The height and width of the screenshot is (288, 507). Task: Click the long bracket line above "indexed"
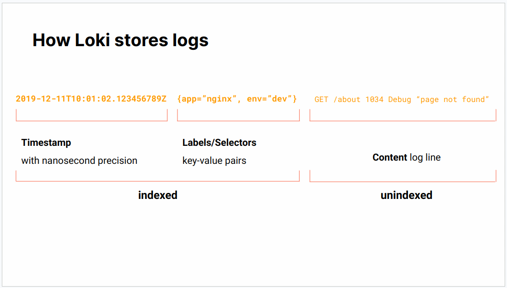coord(158,181)
